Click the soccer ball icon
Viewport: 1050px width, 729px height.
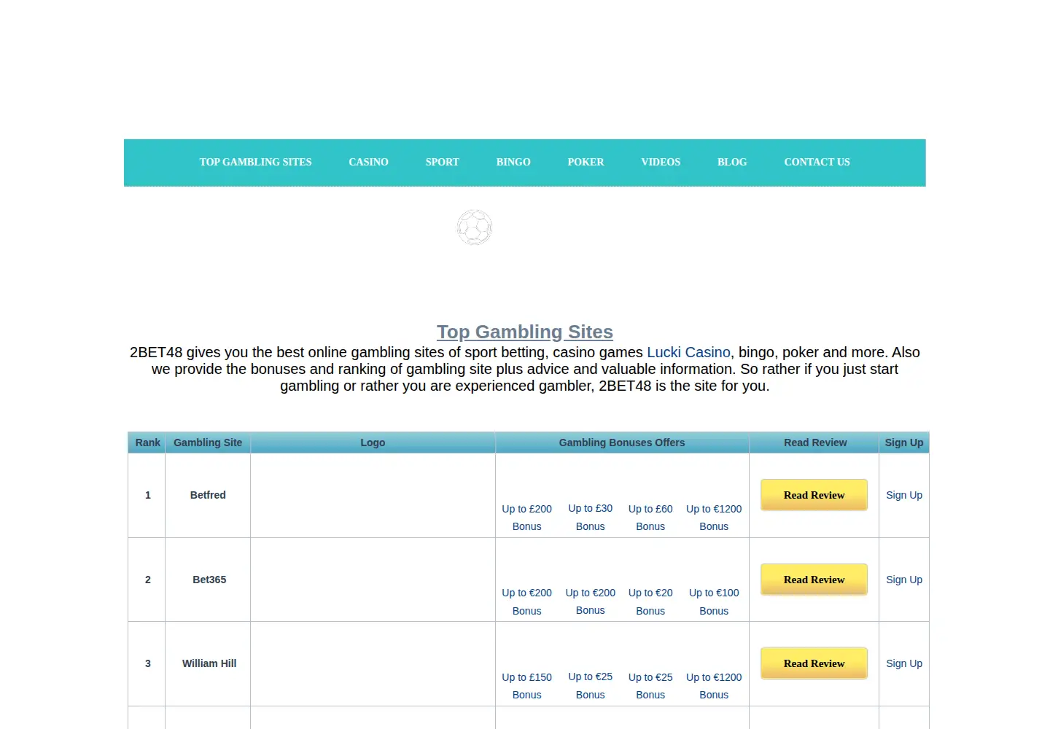475,227
